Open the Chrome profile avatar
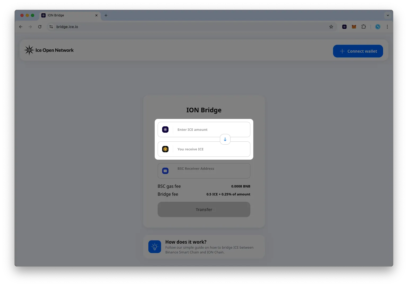 pyautogui.click(x=378, y=27)
